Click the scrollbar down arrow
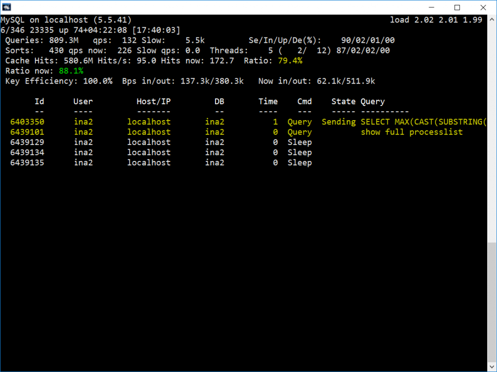The image size is (497, 372). point(492,367)
